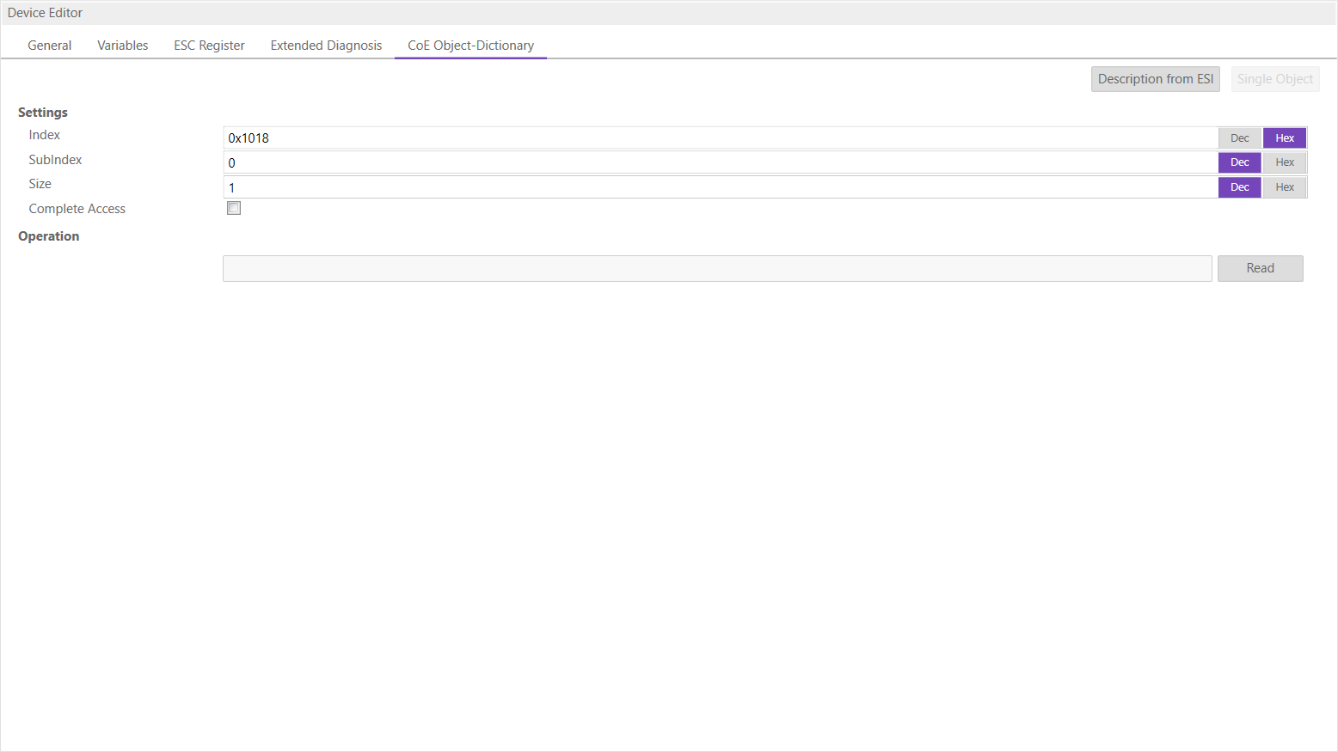Enable the Complete Access checkbox

(x=234, y=208)
